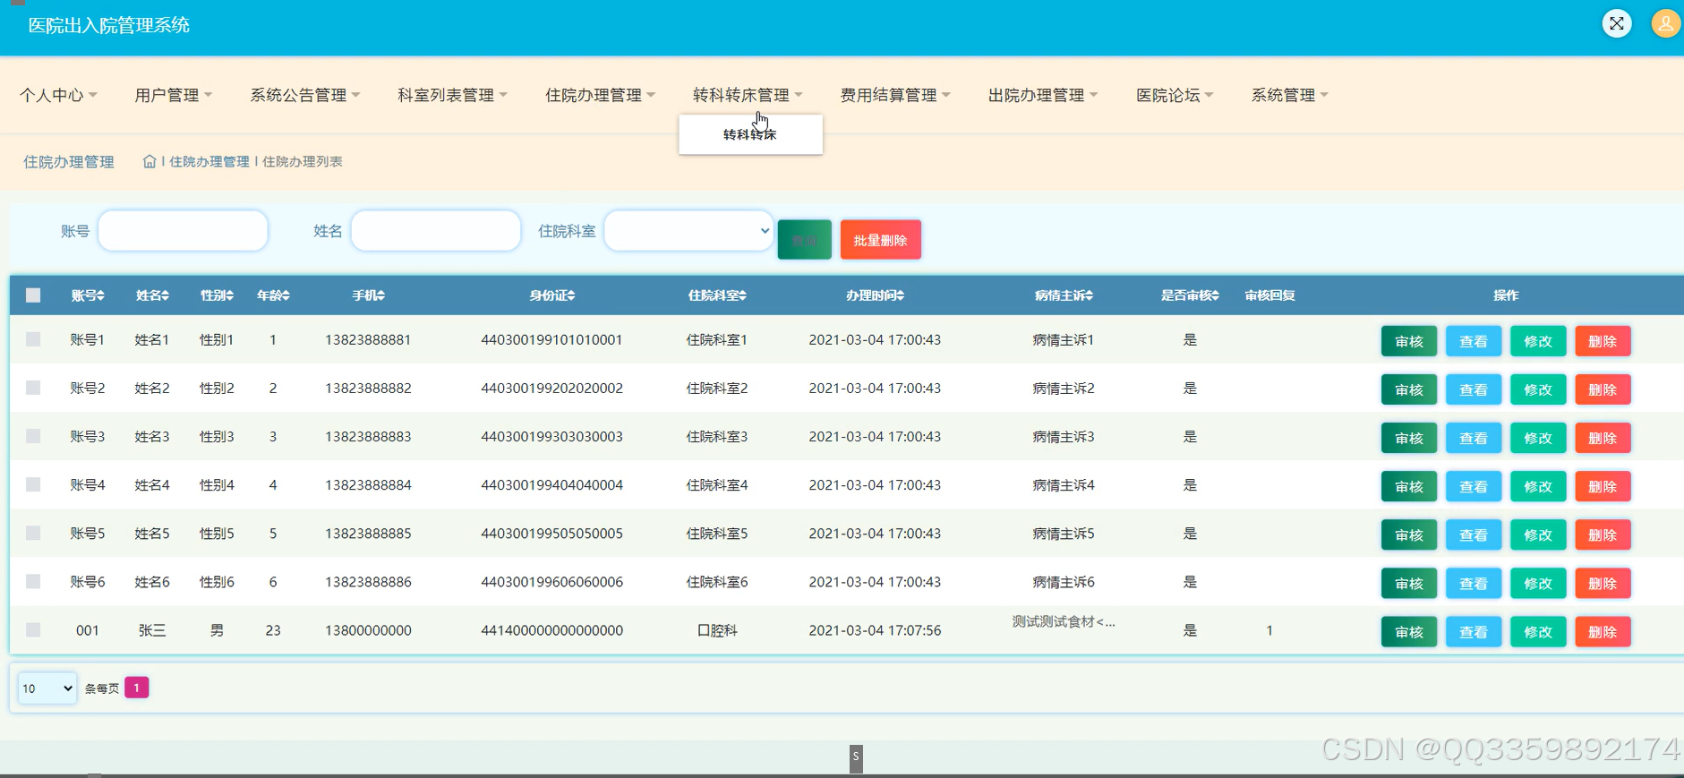Screen dimensions: 1684x778
Task: Sort table by 身份证 column arrows
Action: point(571,295)
